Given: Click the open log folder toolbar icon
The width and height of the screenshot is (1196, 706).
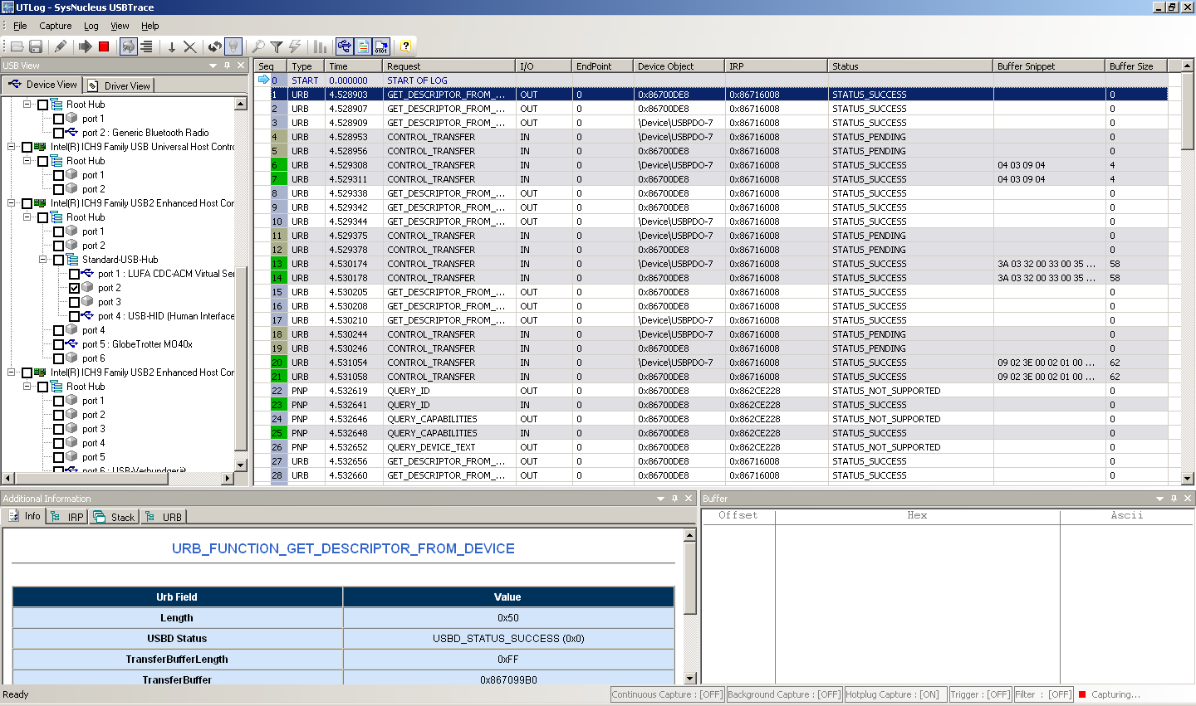Looking at the screenshot, I should [17, 46].
